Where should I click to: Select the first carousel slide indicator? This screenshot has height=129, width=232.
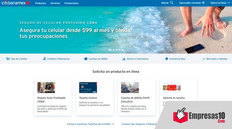click(x=110, y=50)
